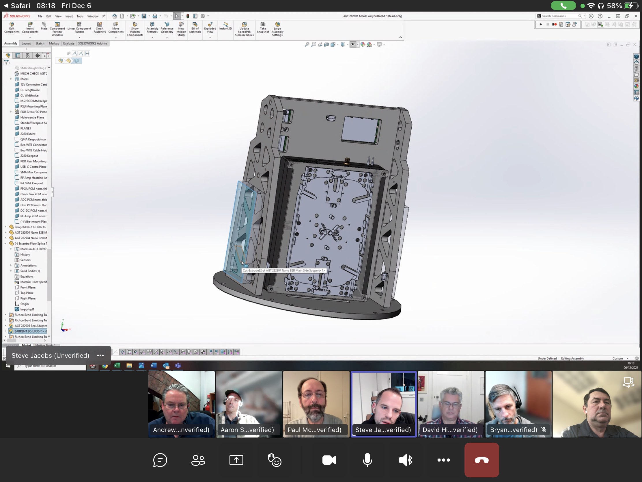Open Assembly Features tool
Screen dimensions: 642x482
pos(152,28)
